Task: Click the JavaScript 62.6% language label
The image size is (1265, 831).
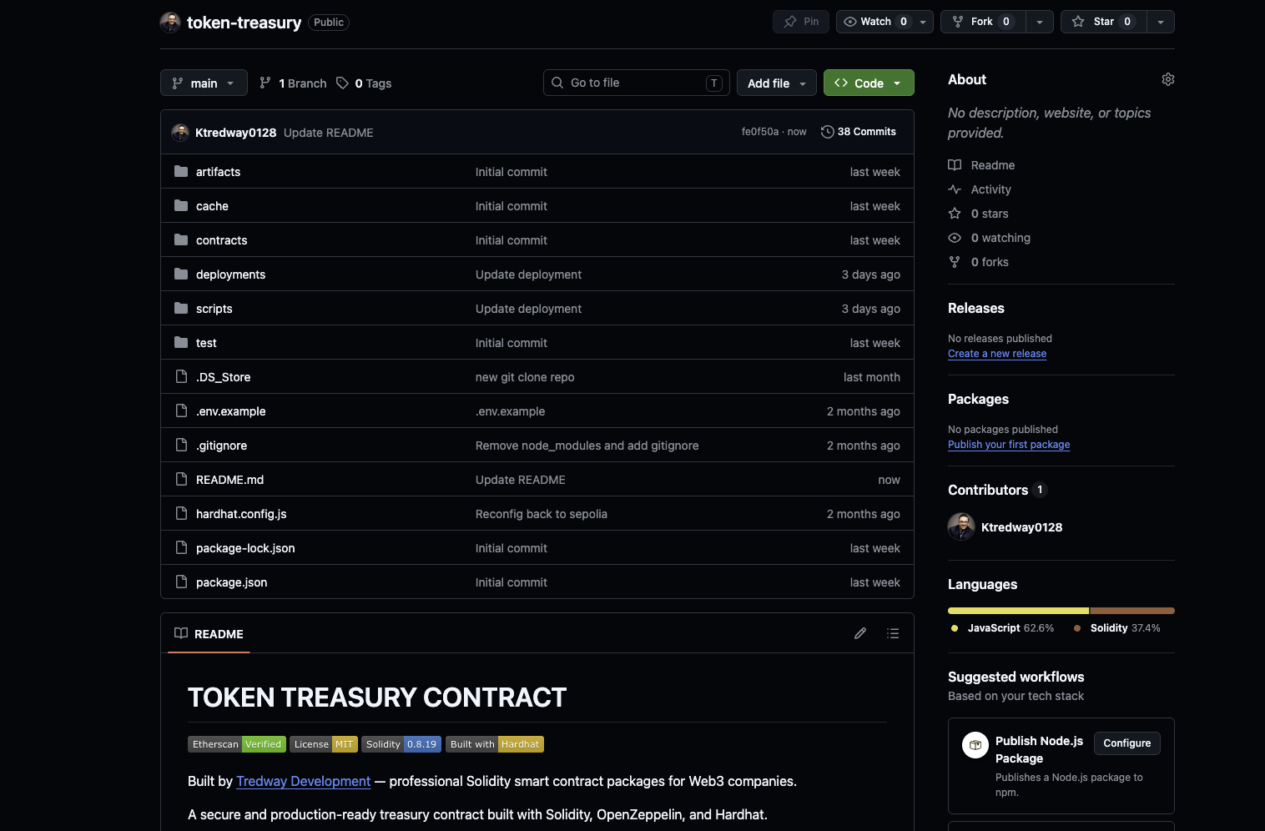Action: pos(1002,628)
